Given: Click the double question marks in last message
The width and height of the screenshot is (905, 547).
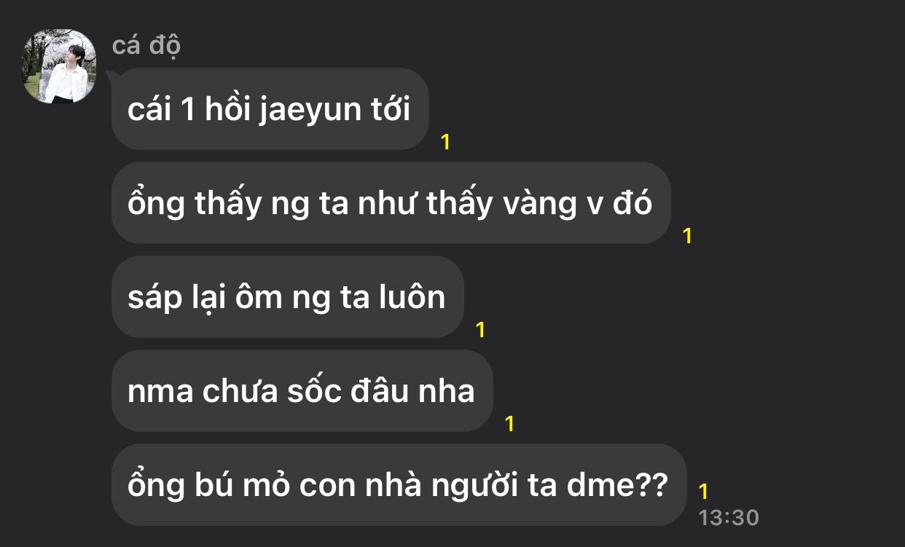Looking at the screenshot, I should 653,485.
